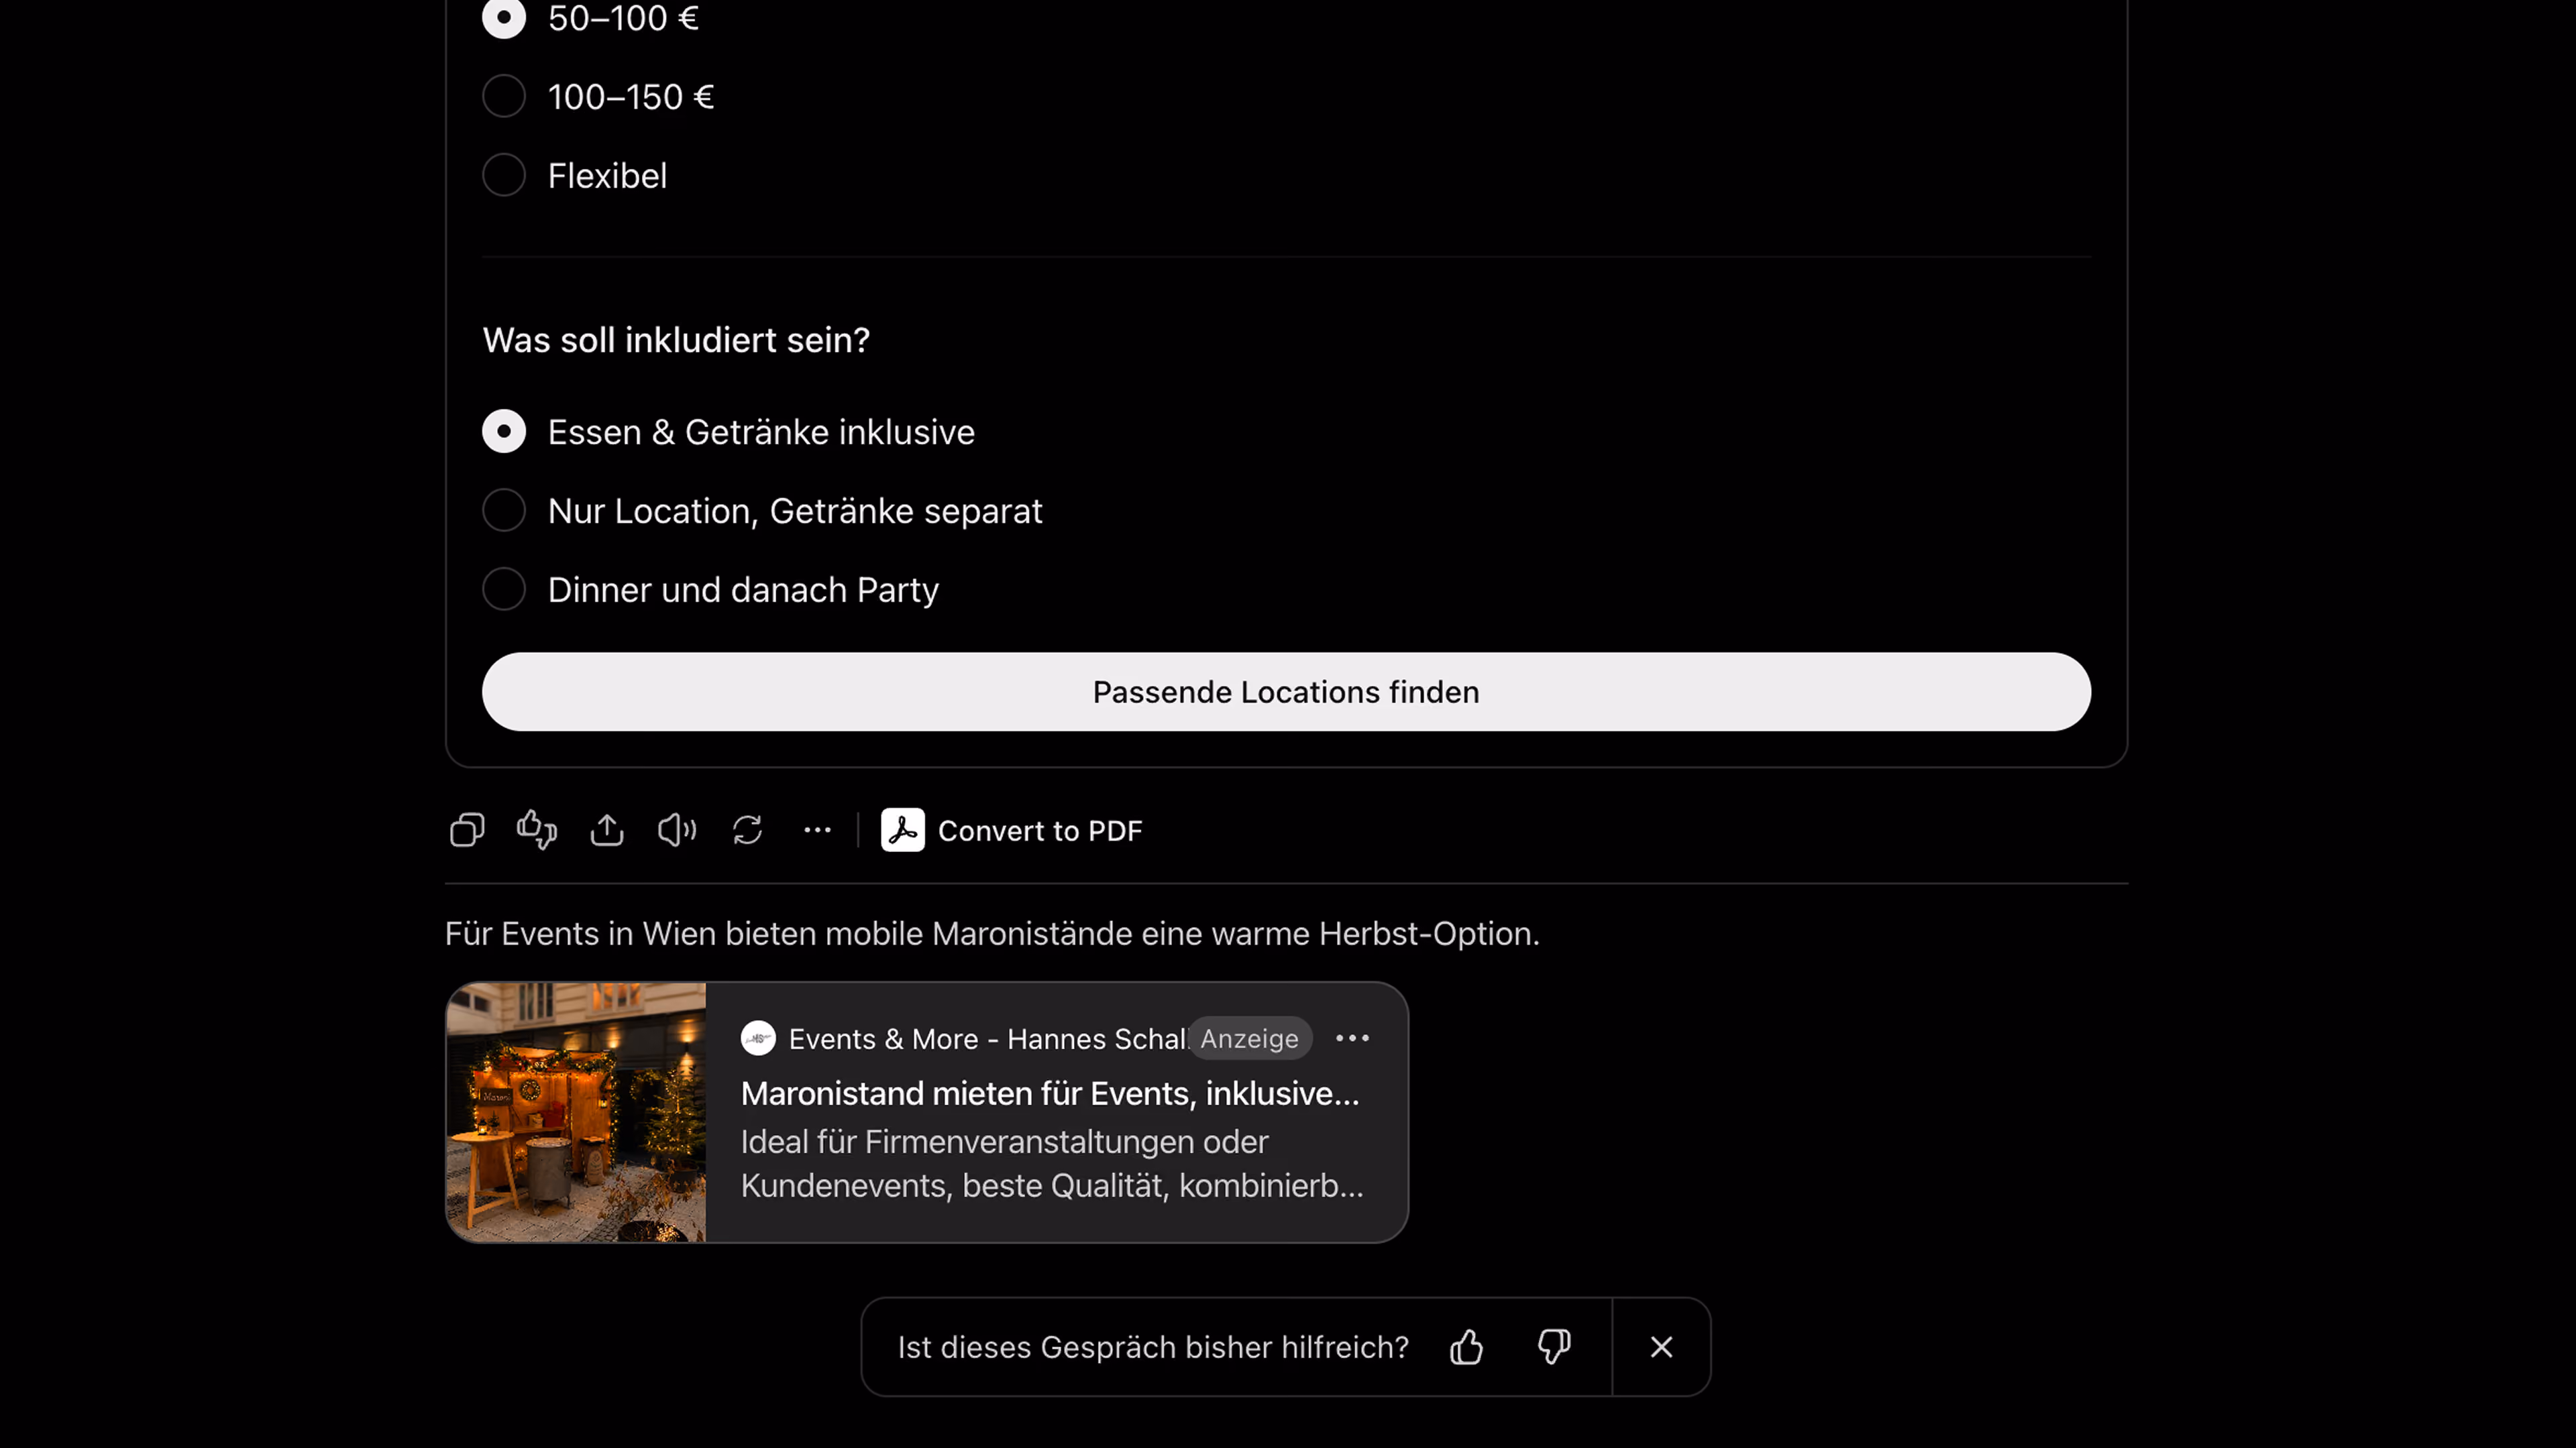2576x1448 pixels.
Task: Rate the response using thumbs up/down icon
Action: coord(537,831)
